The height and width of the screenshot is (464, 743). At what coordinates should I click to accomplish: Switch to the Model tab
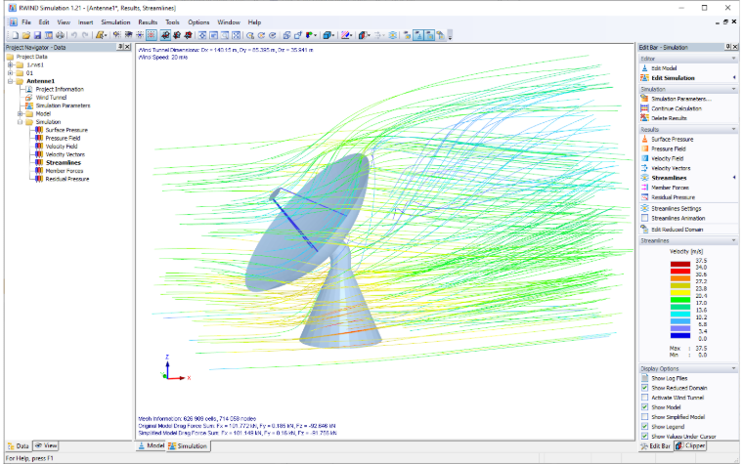pyautogui.click(x=152, y=446)
